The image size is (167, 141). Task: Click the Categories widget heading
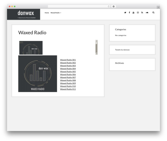[121, 29]
